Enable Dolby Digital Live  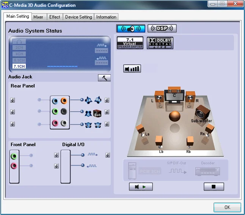pos(160,43)
